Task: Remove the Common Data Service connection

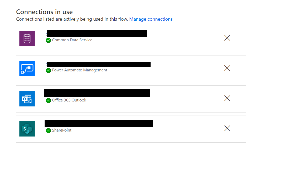Action: (x=227, y=38)
